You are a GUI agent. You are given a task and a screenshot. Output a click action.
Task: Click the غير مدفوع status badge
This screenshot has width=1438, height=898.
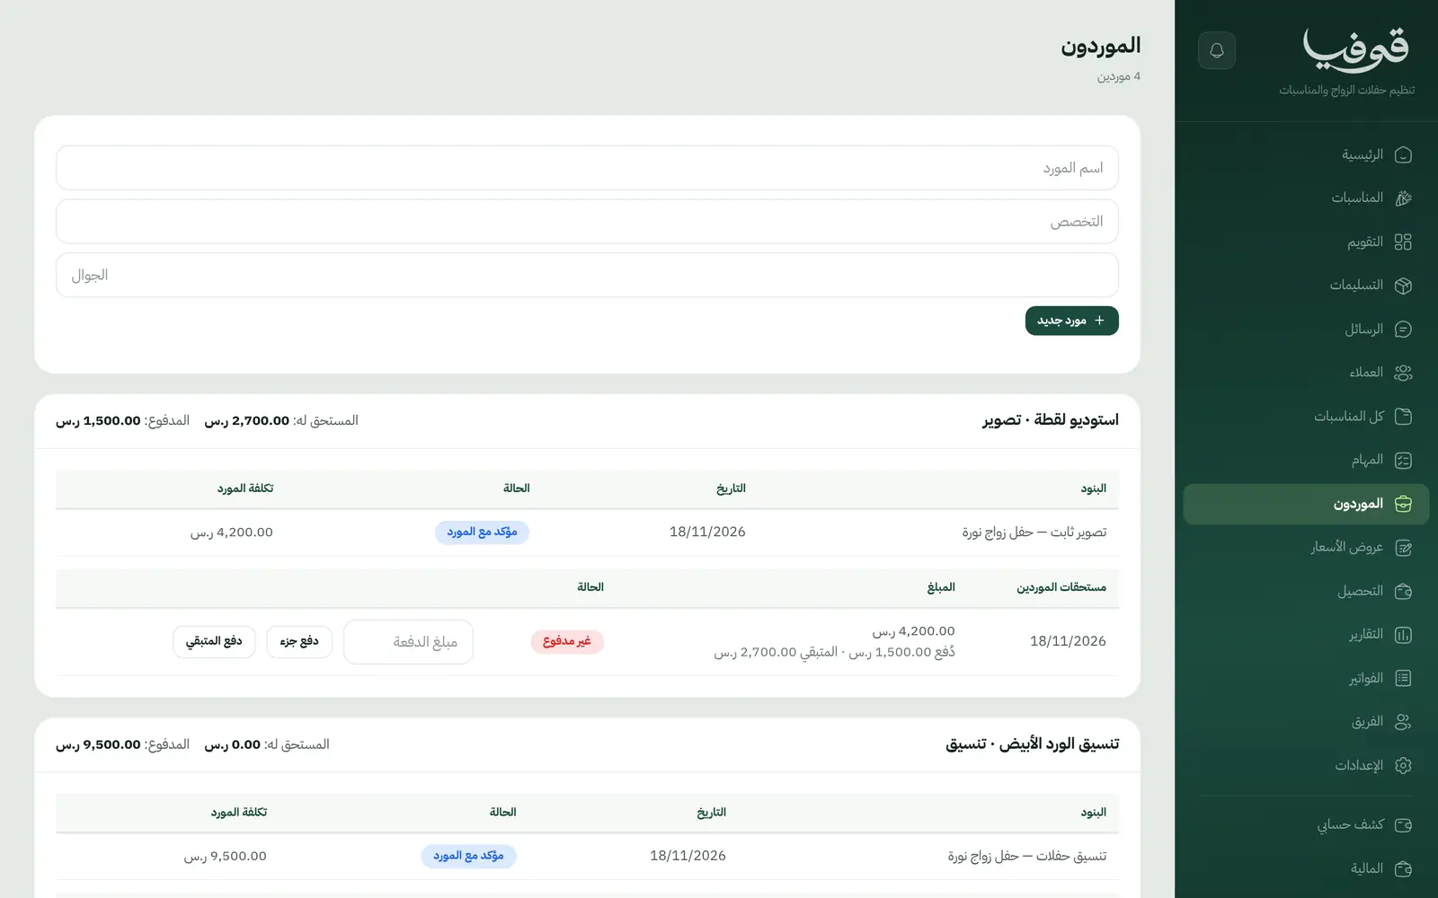[x=567, y=641]
